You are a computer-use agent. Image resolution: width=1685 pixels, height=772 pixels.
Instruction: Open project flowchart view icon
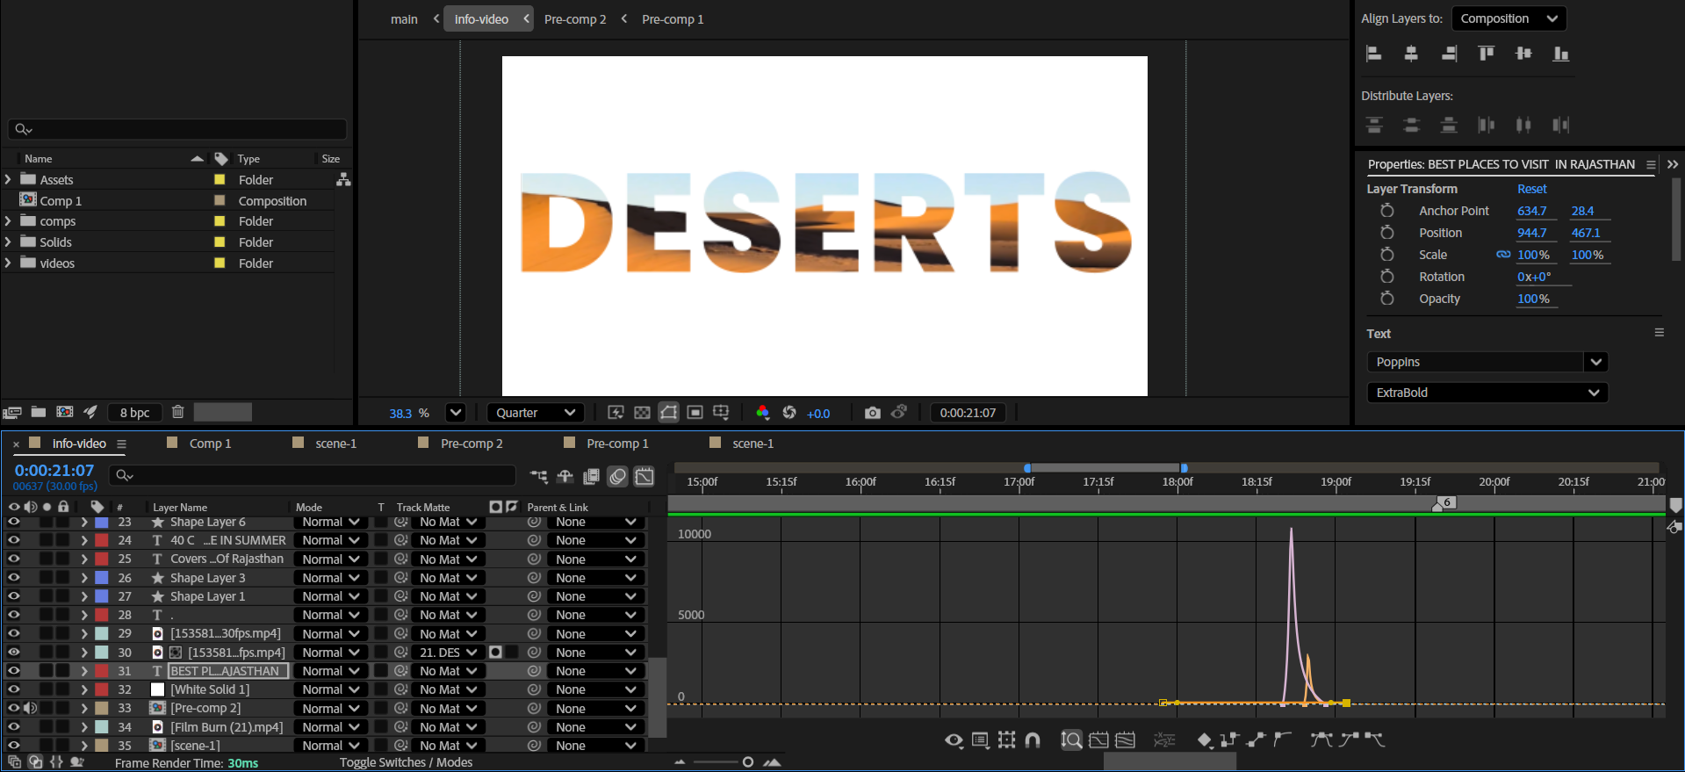click(x=343, y=179)
